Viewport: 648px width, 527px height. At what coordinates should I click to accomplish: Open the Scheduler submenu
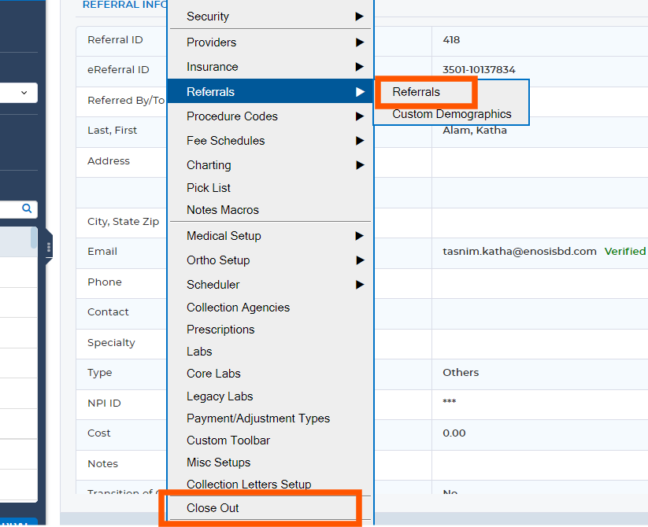pyautogui.click(x=270, y=285)
